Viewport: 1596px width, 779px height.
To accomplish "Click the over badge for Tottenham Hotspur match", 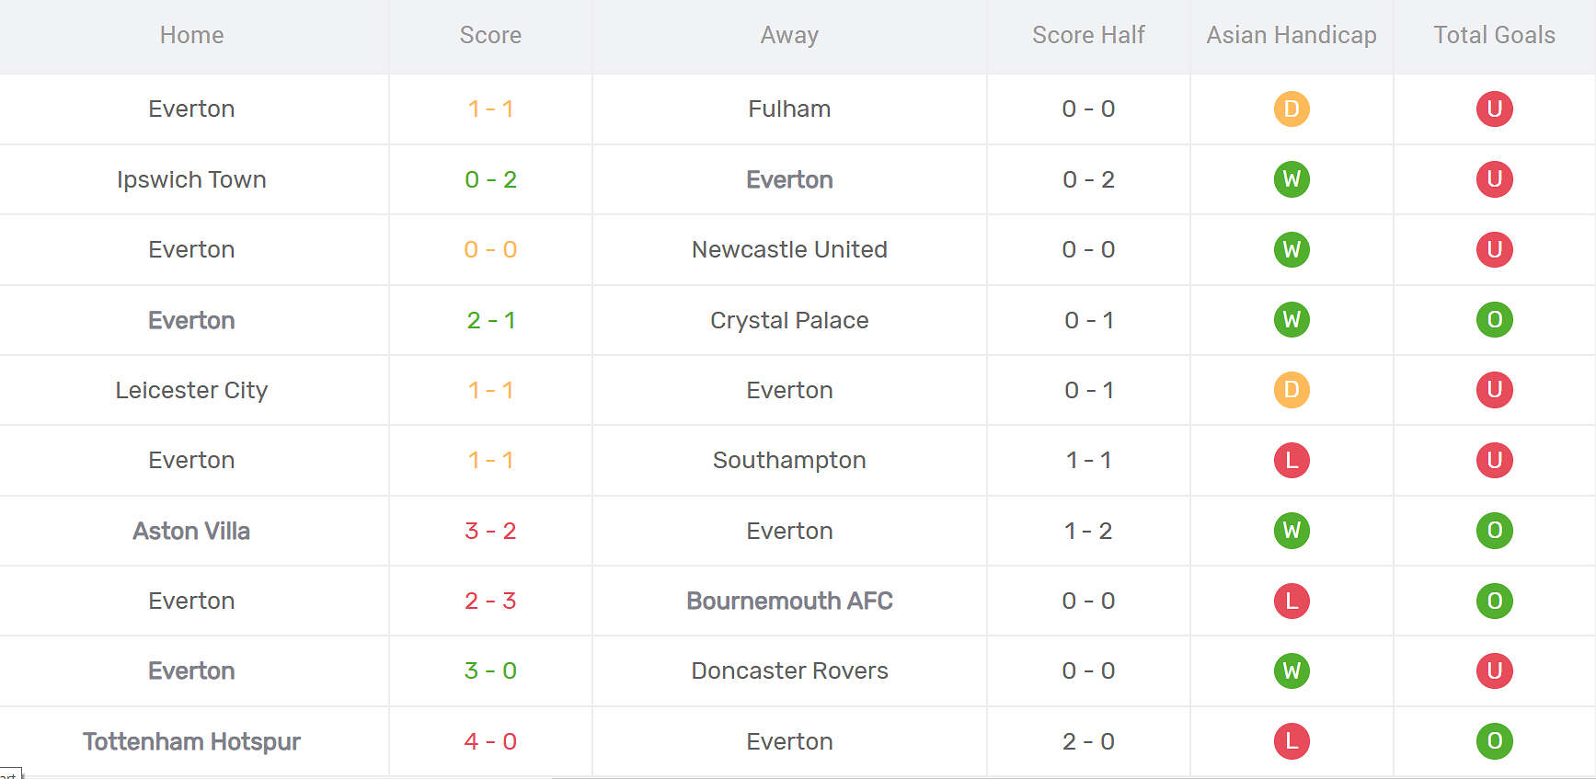I will 1494,741.
